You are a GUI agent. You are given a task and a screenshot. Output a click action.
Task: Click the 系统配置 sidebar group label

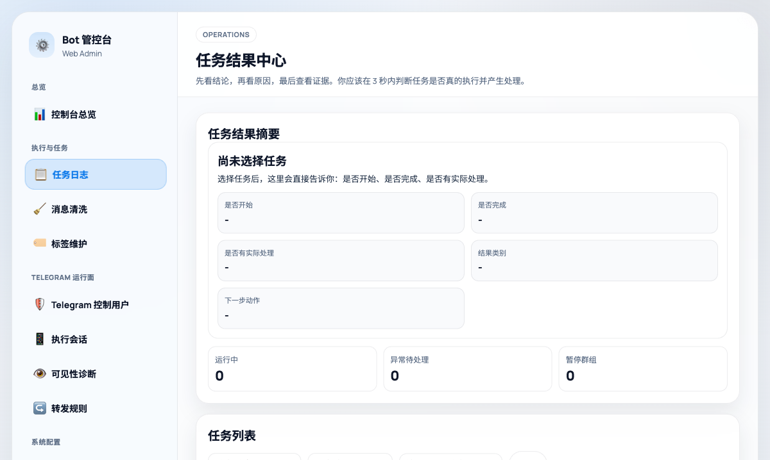(46, 442)
